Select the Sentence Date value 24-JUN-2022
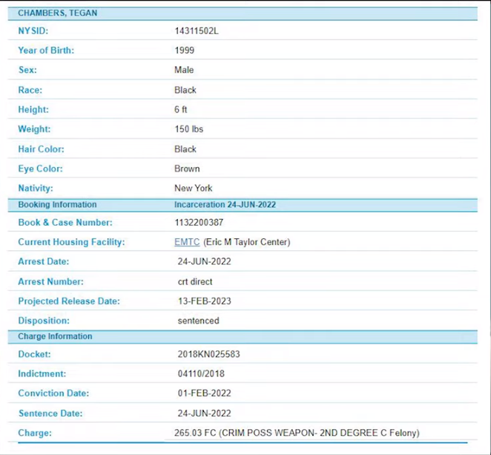This screenshot has height=455, width=491. [x=205, y=413]
